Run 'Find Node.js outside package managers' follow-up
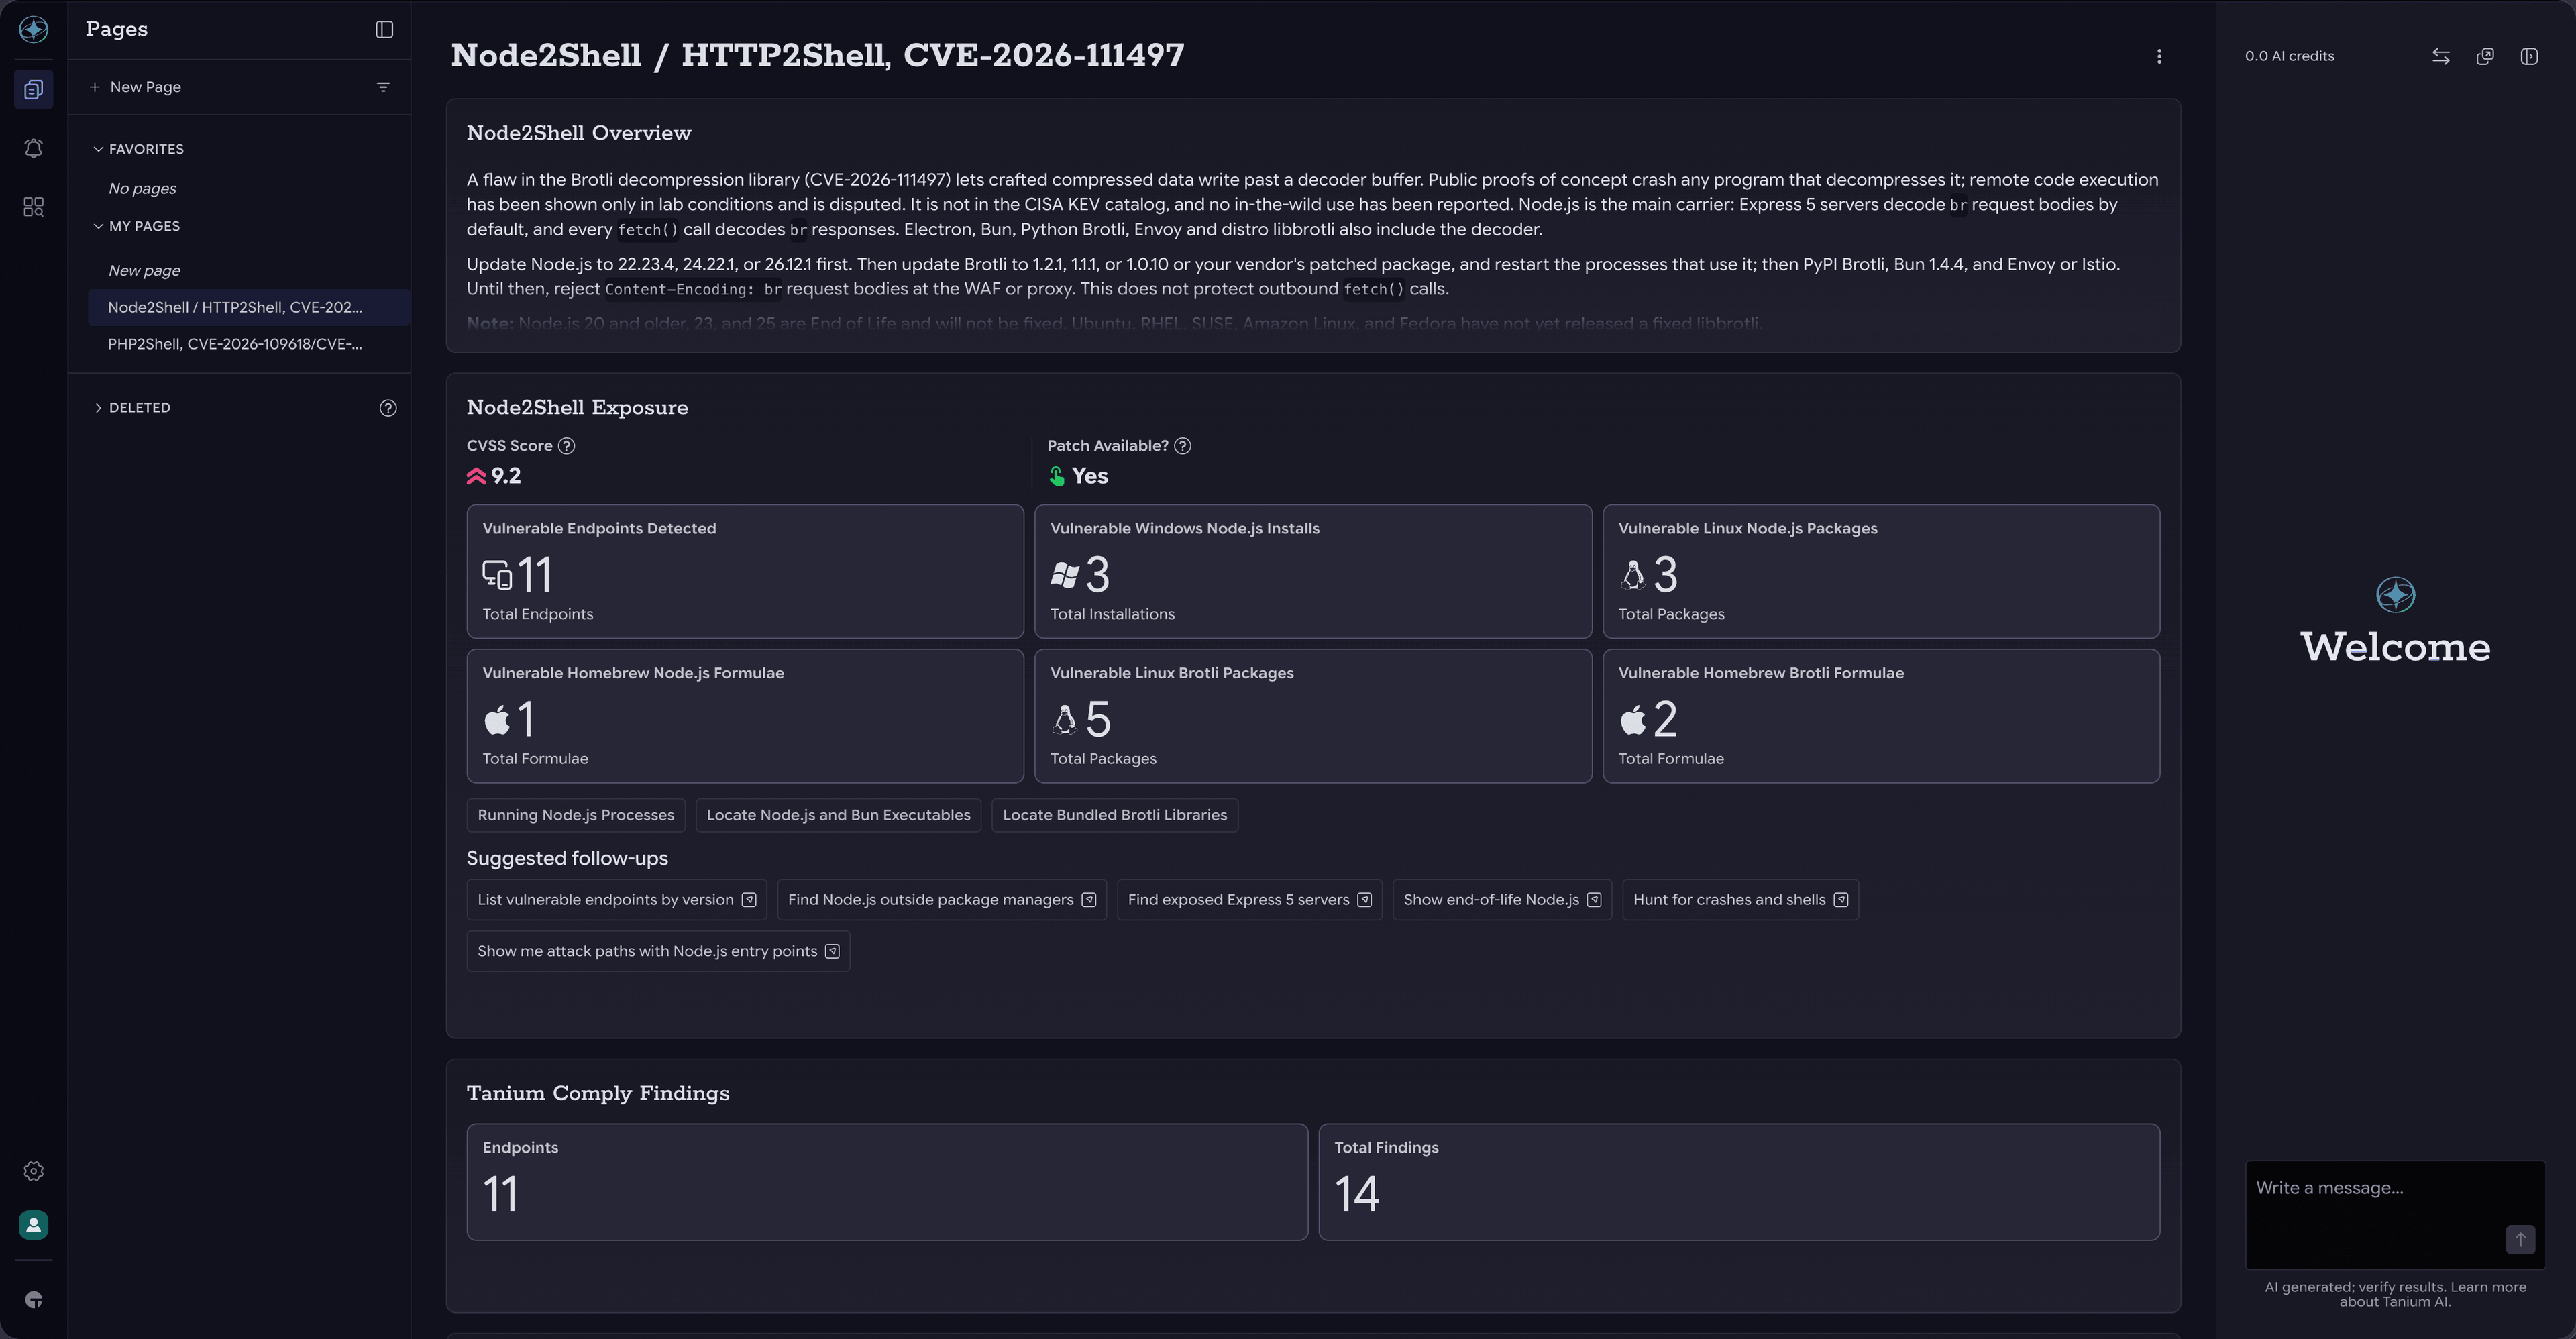Viewport: 2576px width, 1339px height. click(941, 900)
